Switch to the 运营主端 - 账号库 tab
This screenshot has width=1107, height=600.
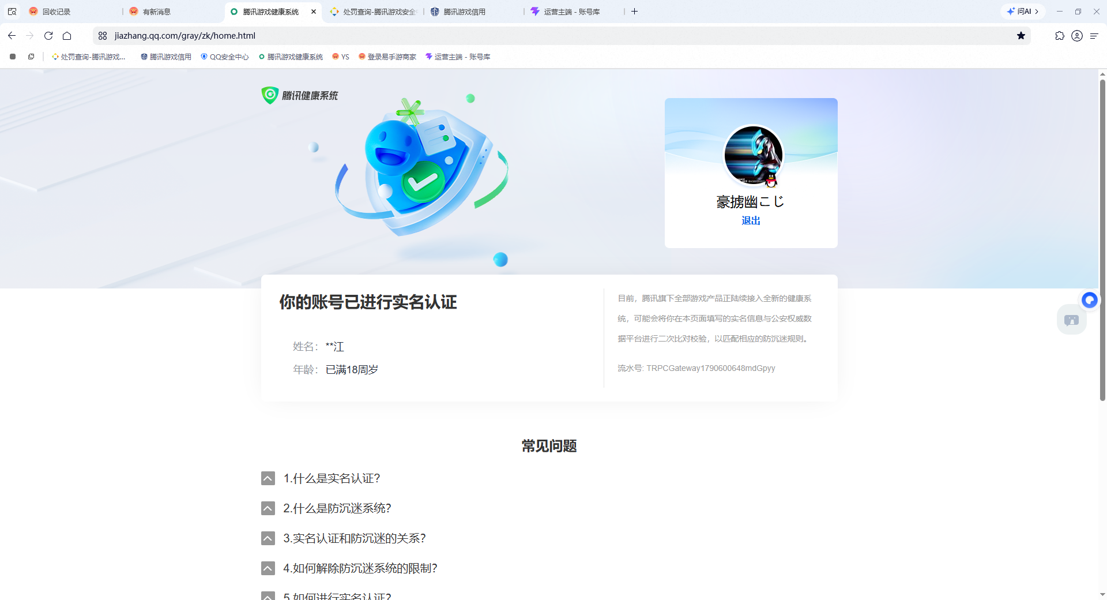tap(574, 12)
